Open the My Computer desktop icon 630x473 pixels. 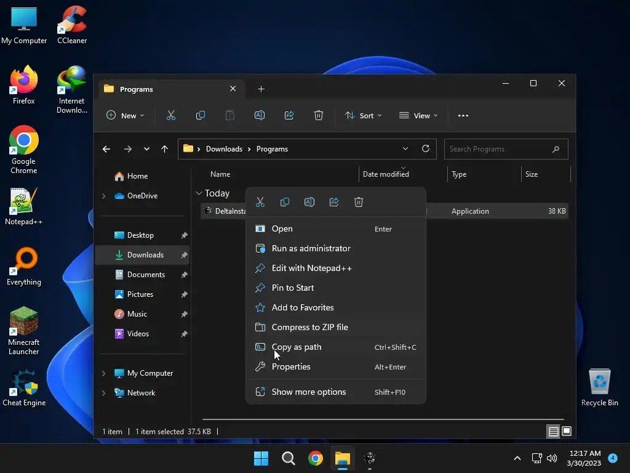tap(24, 25)
